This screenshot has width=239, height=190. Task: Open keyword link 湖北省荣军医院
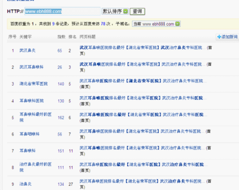(34, 84)
